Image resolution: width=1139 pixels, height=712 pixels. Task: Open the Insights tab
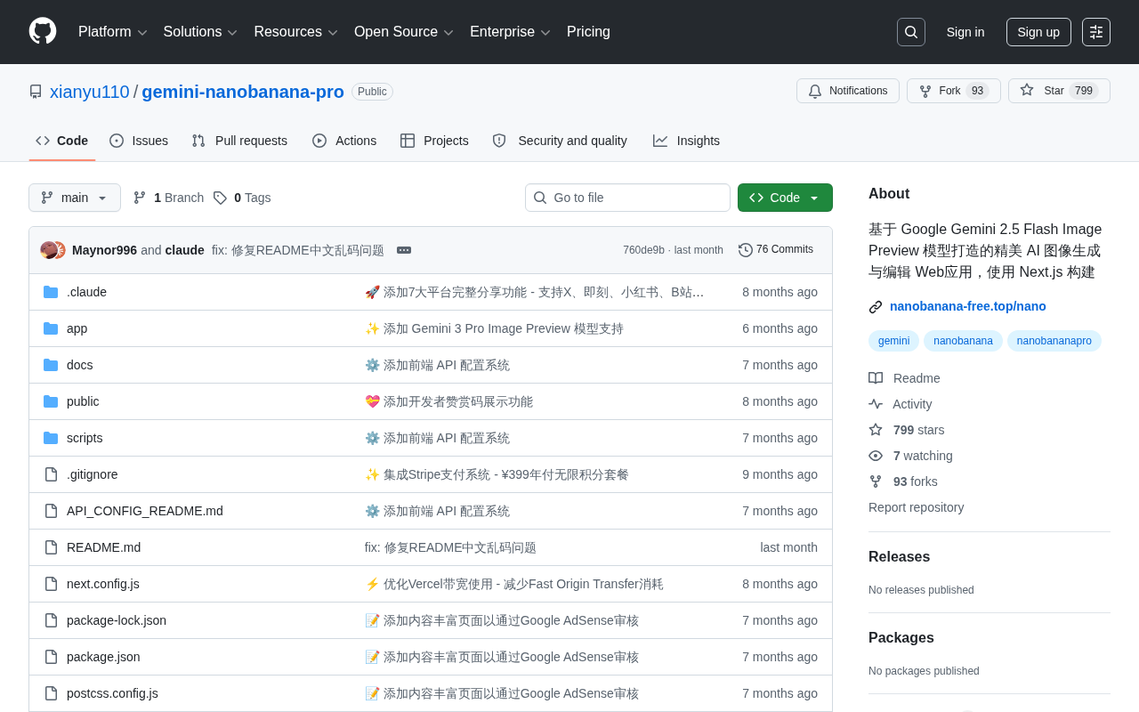pyautogui.click(x=686, y=141)
